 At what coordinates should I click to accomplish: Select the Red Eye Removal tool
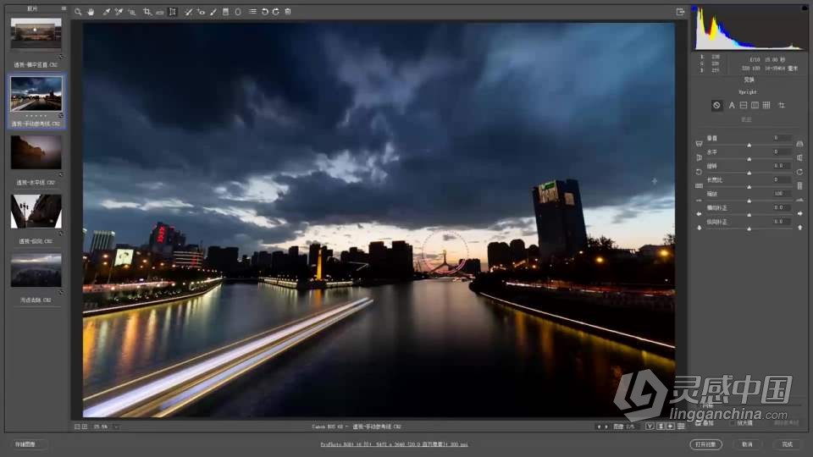pyautogui.click(x=201, y=11)
